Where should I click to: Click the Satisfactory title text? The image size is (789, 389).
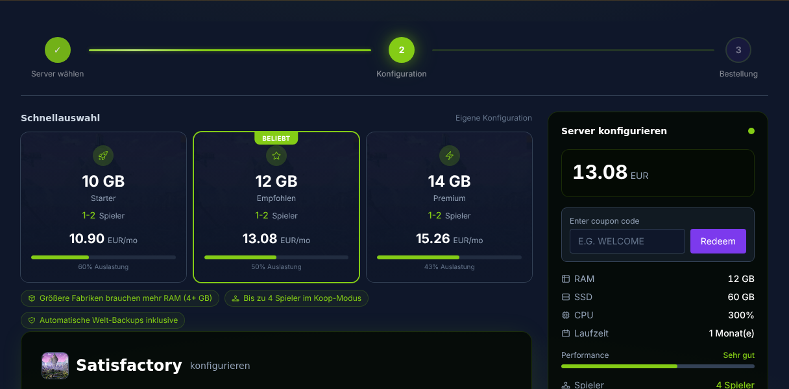129,366
